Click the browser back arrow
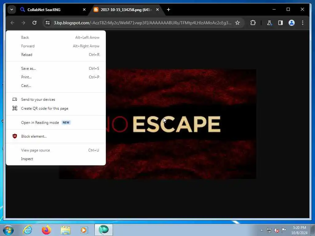This screenshot has width=315, height=236. 12,23
